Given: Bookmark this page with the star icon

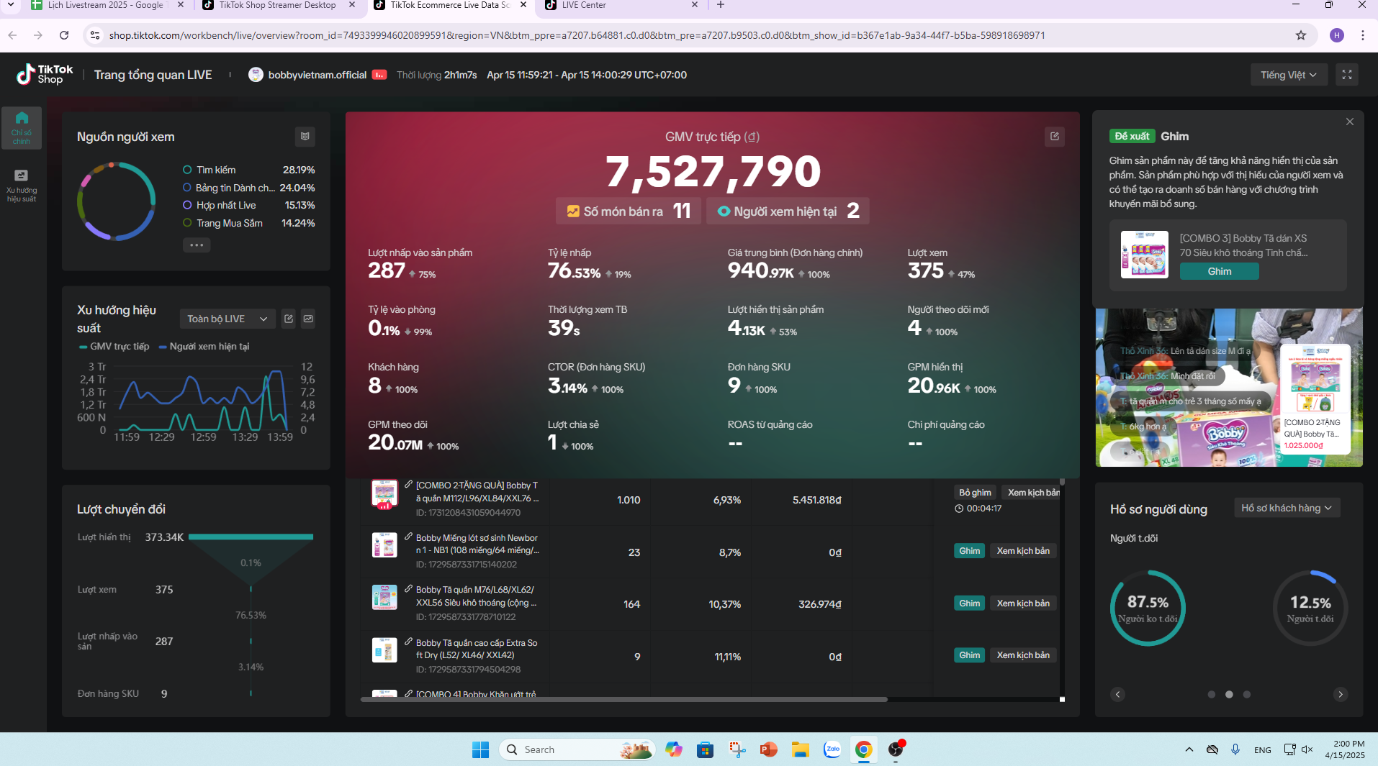Looking at the screenshot, I should click(1301, 35).
